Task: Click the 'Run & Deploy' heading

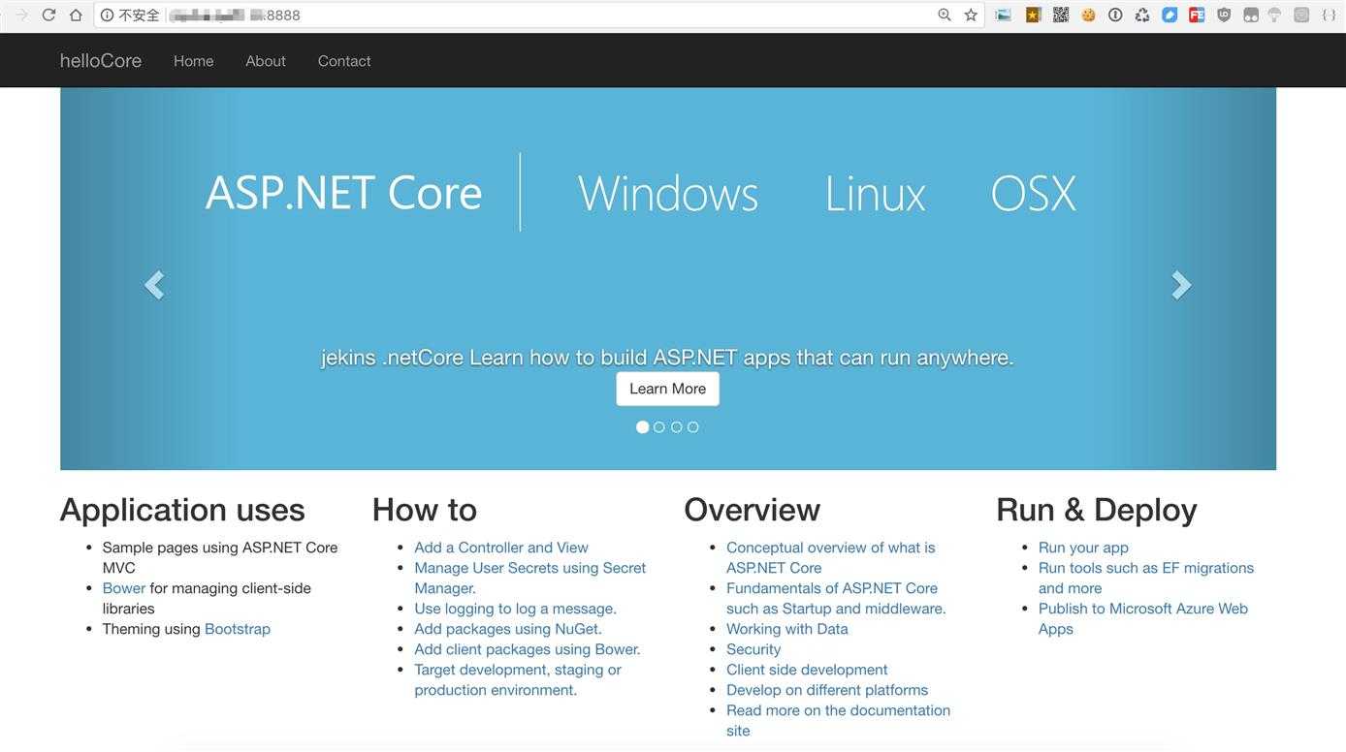Action: (1097, 510)
